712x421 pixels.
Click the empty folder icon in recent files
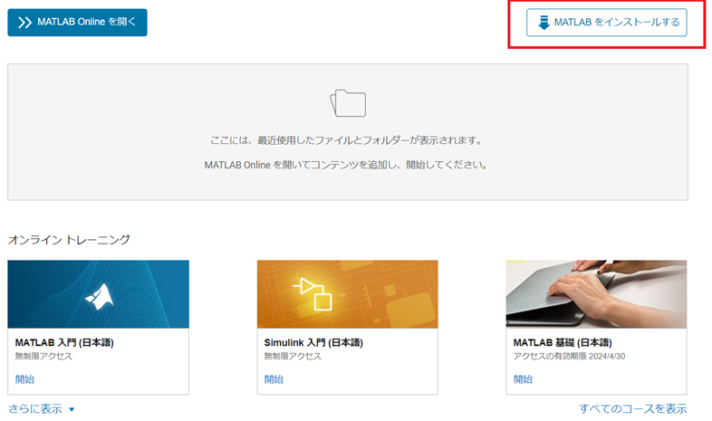(x=348, y=103)
